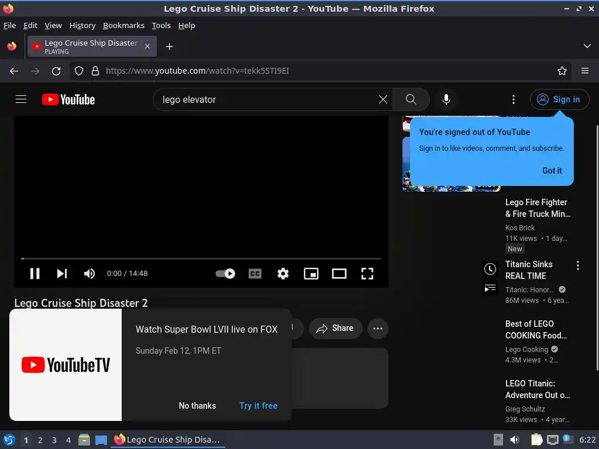Enter fullscreen video mode

tap(367, 274)
